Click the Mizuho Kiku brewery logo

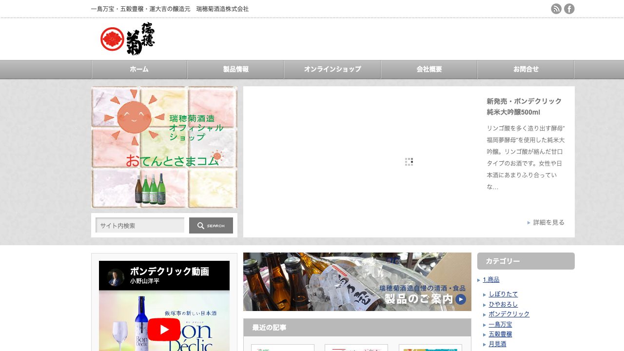coord(128,39)
